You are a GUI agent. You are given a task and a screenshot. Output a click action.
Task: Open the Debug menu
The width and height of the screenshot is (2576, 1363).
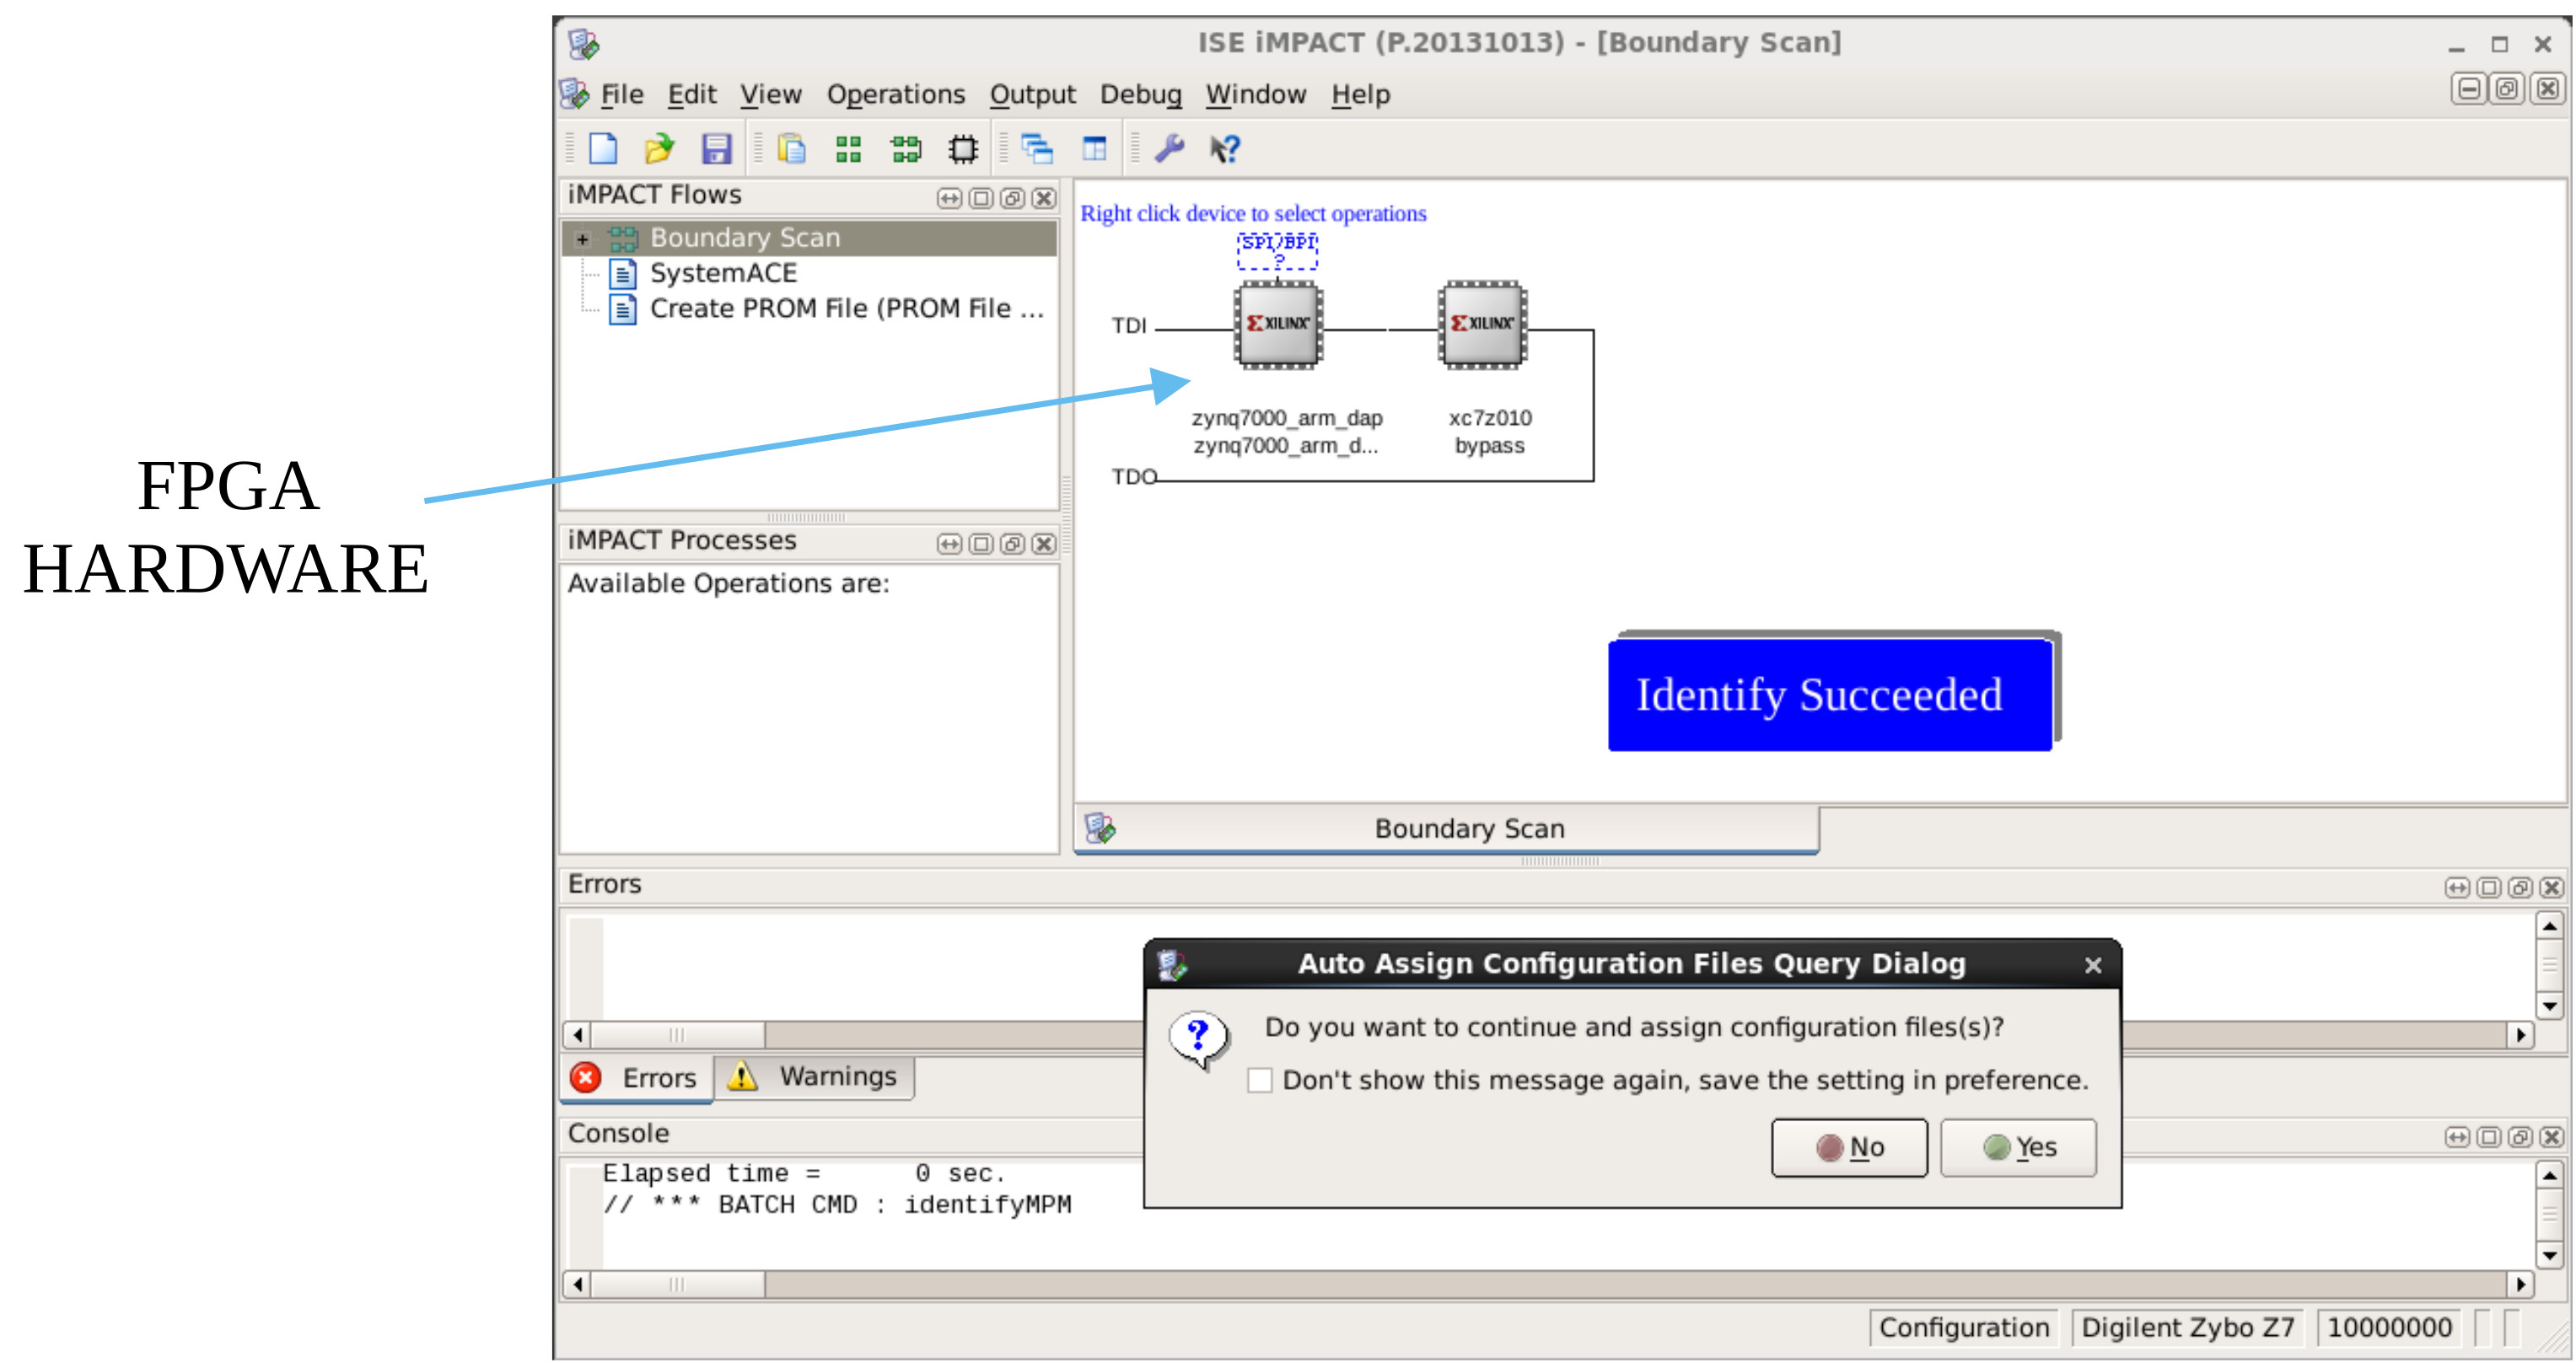click(1140, 94)
